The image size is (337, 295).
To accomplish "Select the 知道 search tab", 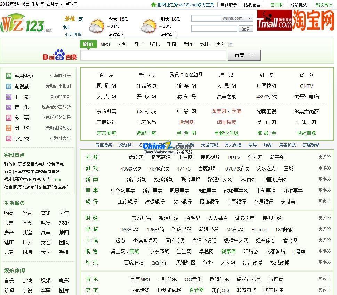I will coord(171,44).
